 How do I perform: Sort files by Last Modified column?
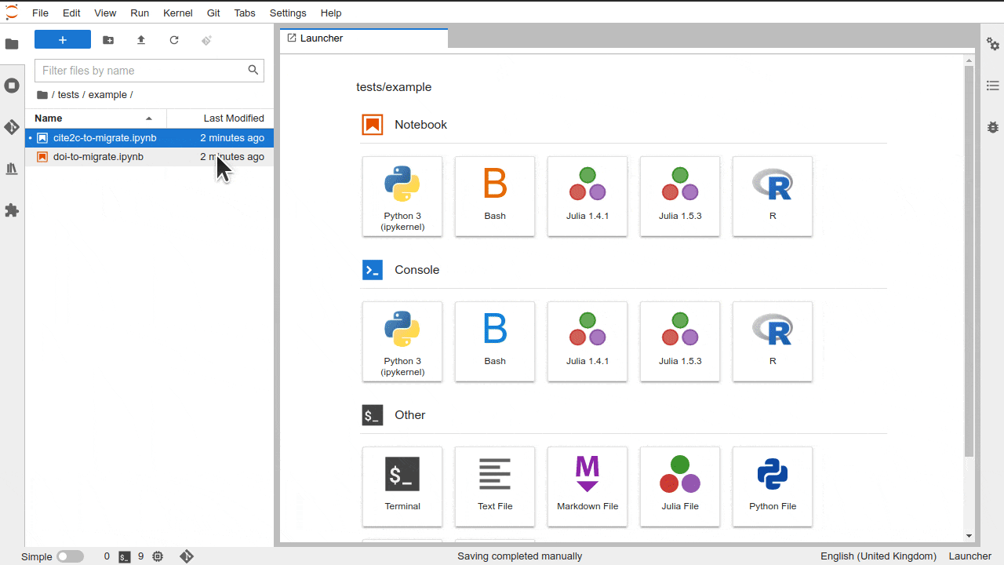click(x=220, y=118)
